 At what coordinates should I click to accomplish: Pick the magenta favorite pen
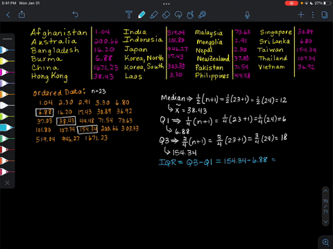tap(7, 72)
